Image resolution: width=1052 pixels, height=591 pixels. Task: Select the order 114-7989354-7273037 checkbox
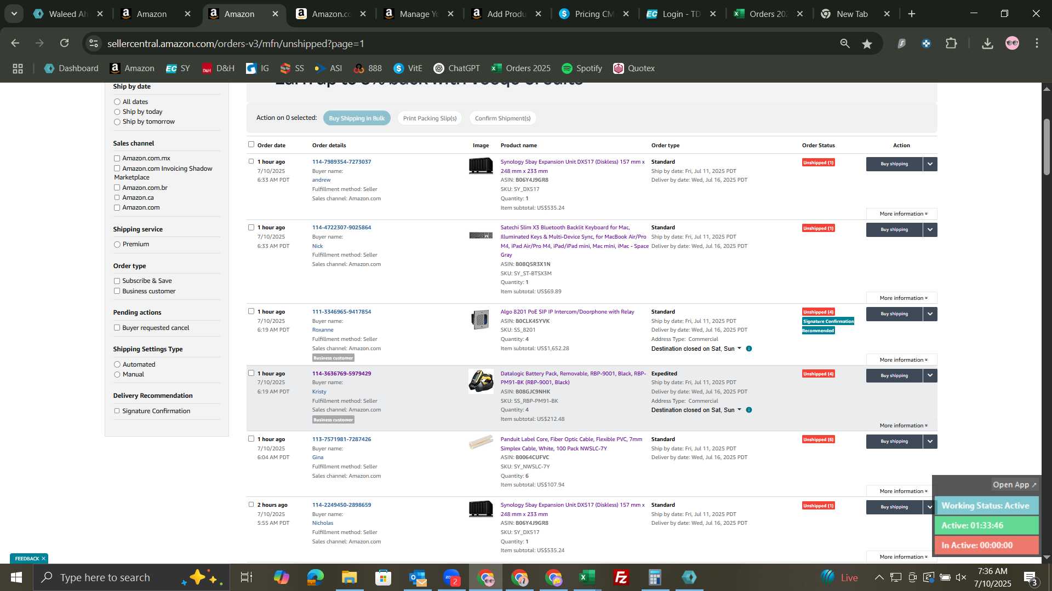tap(251, 161)
